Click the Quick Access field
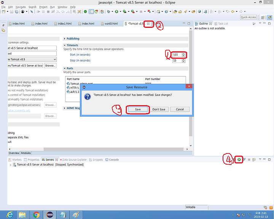The image size is (274, 219). (248, 17)
